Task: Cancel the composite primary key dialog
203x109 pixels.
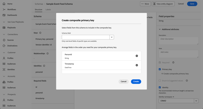Action: [x=123, y=81]
